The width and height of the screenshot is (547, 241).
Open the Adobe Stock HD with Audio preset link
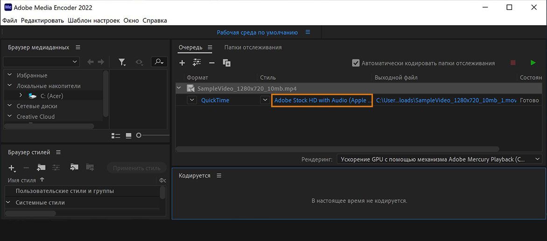[322, 100]
